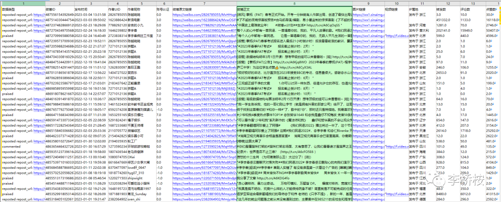
Task: Click the 作者昵称 header cell
Action: pos(141,10)
